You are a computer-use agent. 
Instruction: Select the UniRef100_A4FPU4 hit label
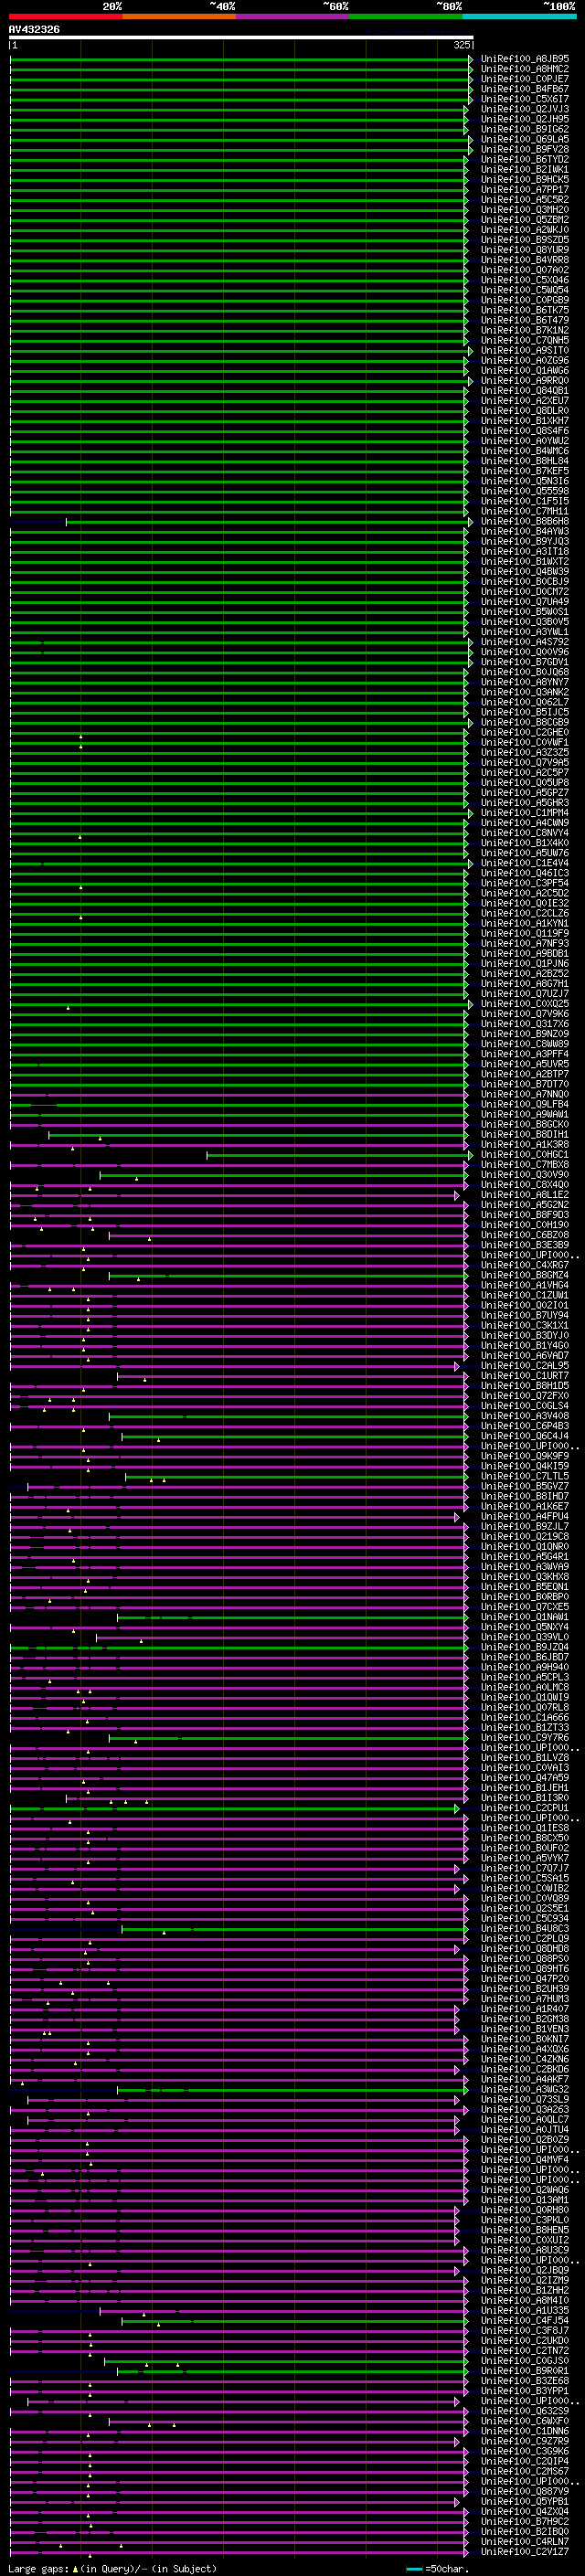pyautogui.click(x=525, y=1517)
